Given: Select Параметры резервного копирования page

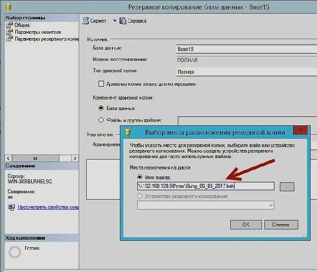Looking at the screenshot, I should point(47,39).
